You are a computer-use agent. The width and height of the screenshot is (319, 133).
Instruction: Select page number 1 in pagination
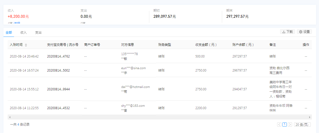(x=285, y=125)
